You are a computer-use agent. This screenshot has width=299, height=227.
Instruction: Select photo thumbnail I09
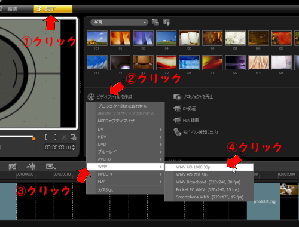coord(282,38)
